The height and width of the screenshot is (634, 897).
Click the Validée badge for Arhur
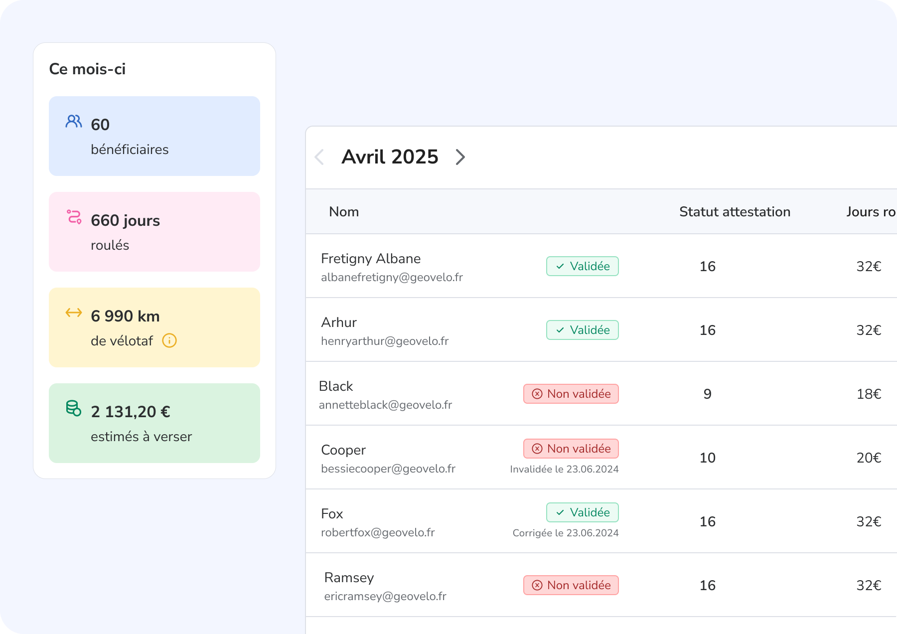pyautogui.click(x=583, y=330)
